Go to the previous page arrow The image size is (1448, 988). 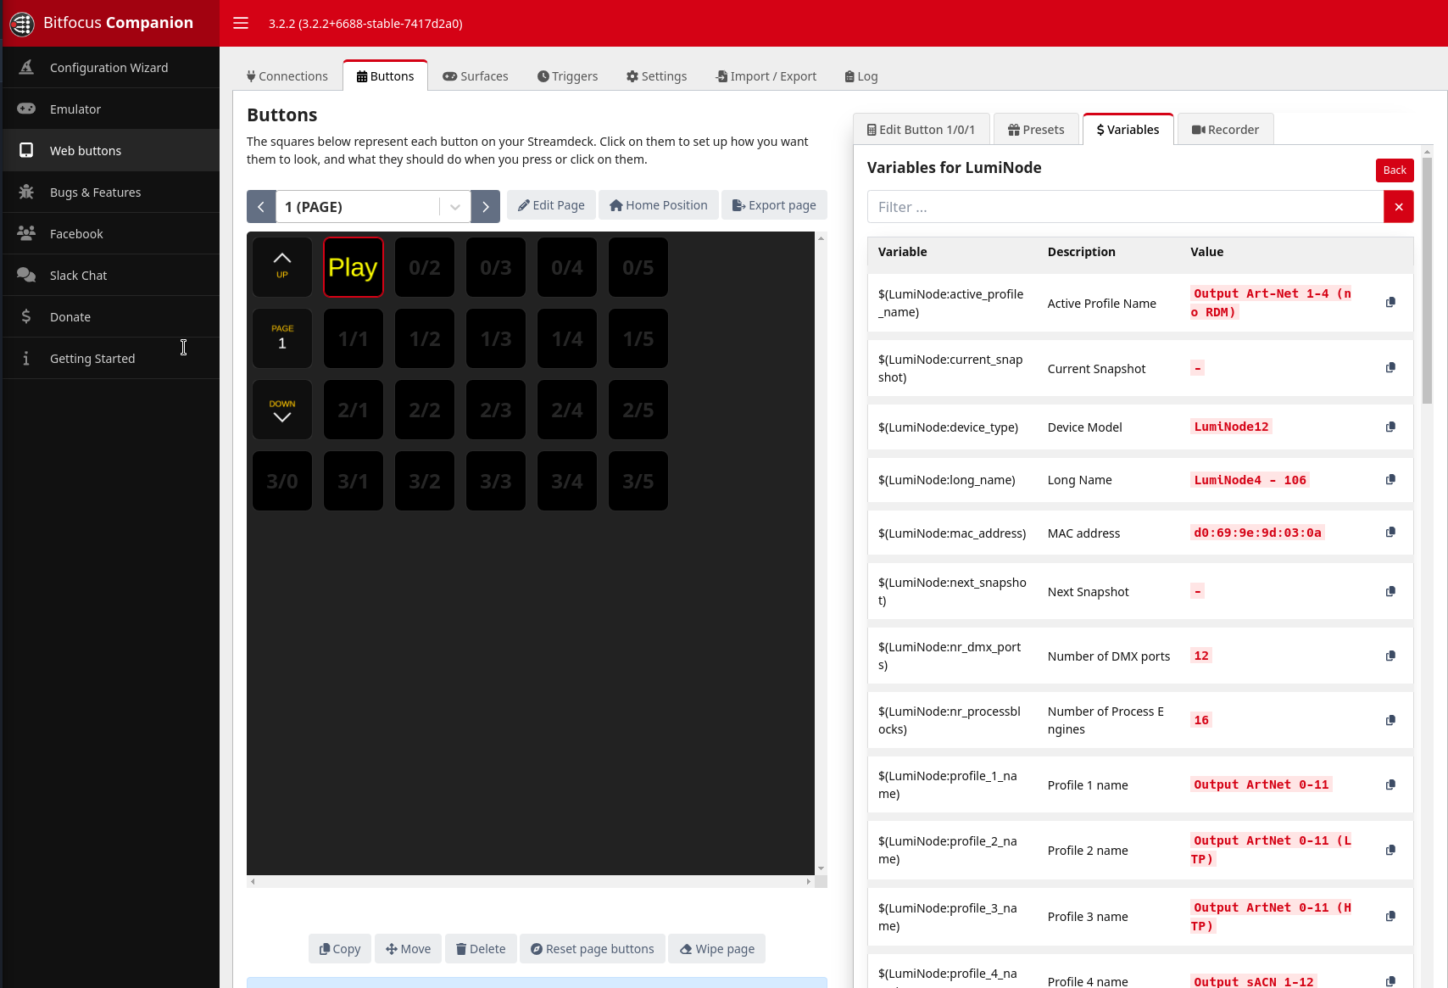tap(261, 207)
